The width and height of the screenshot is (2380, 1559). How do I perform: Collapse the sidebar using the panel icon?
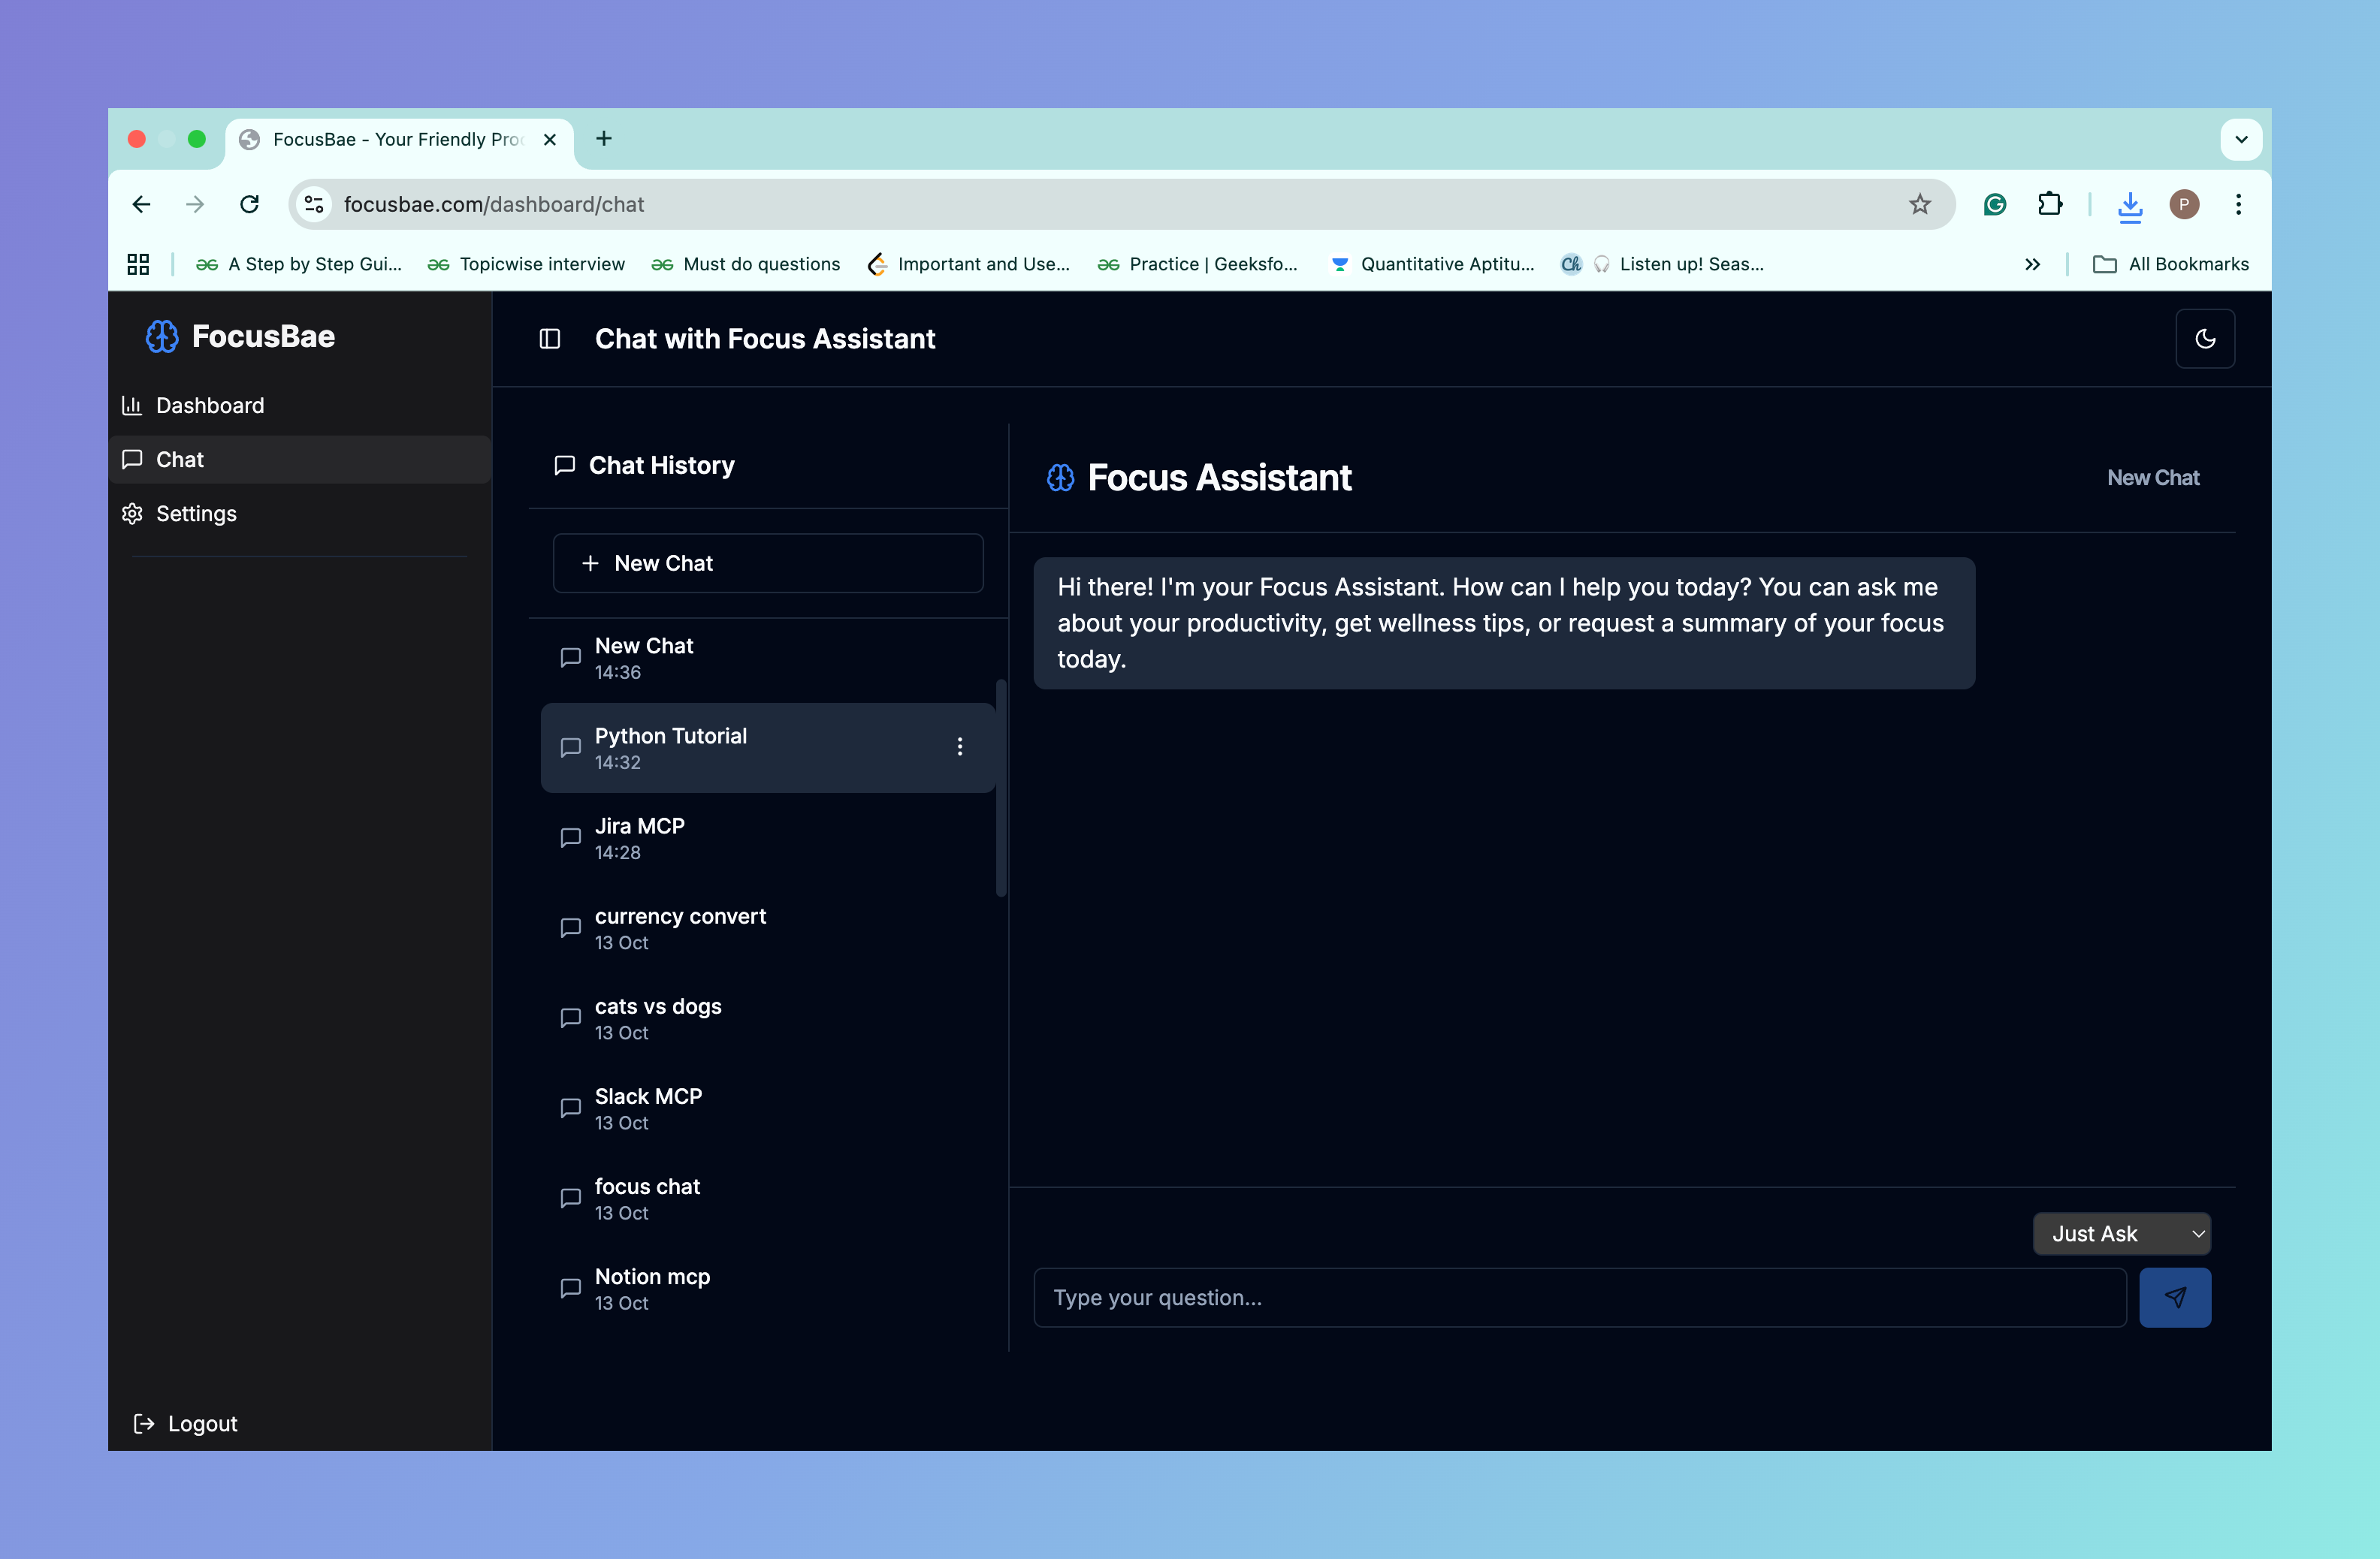[x=550, y=339]
